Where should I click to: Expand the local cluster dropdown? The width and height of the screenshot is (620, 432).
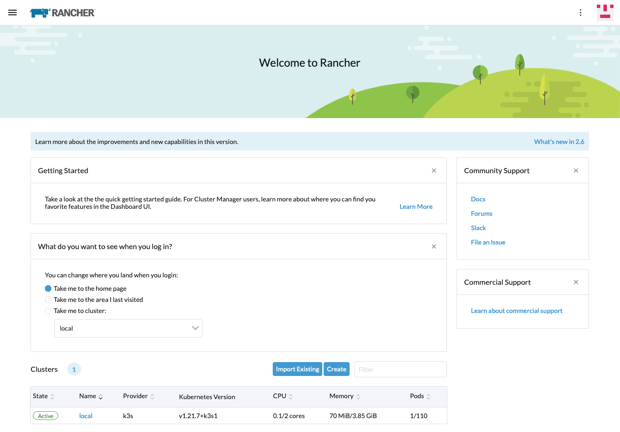pos(128,328)
